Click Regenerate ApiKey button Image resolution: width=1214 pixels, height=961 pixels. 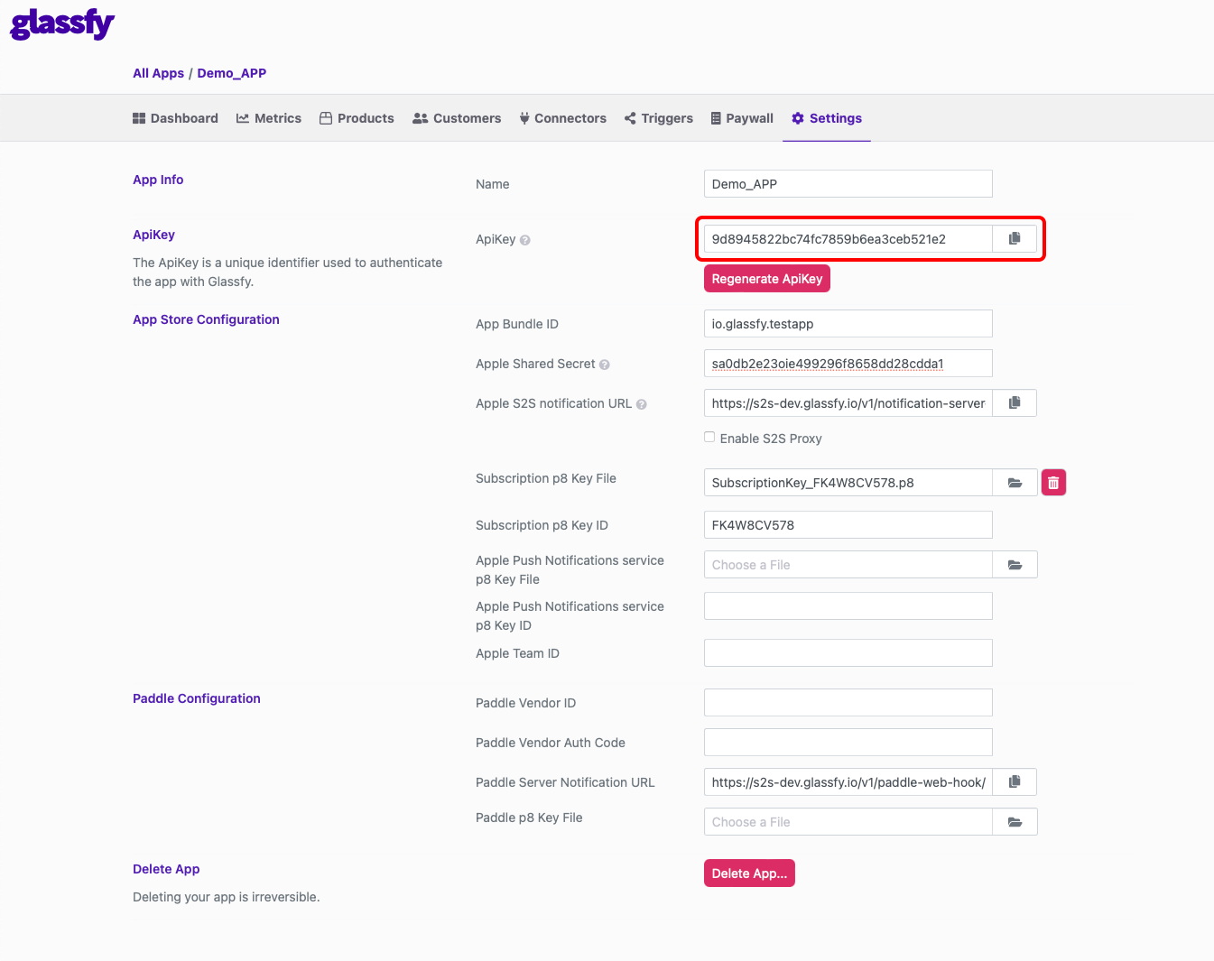[767, 279]
